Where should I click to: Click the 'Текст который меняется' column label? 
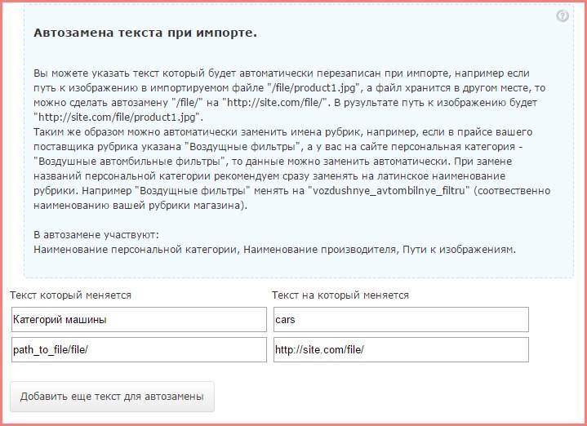click(71, 295)
